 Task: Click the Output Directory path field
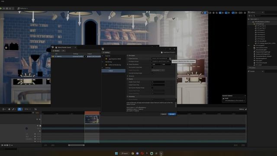pos(160,58)
